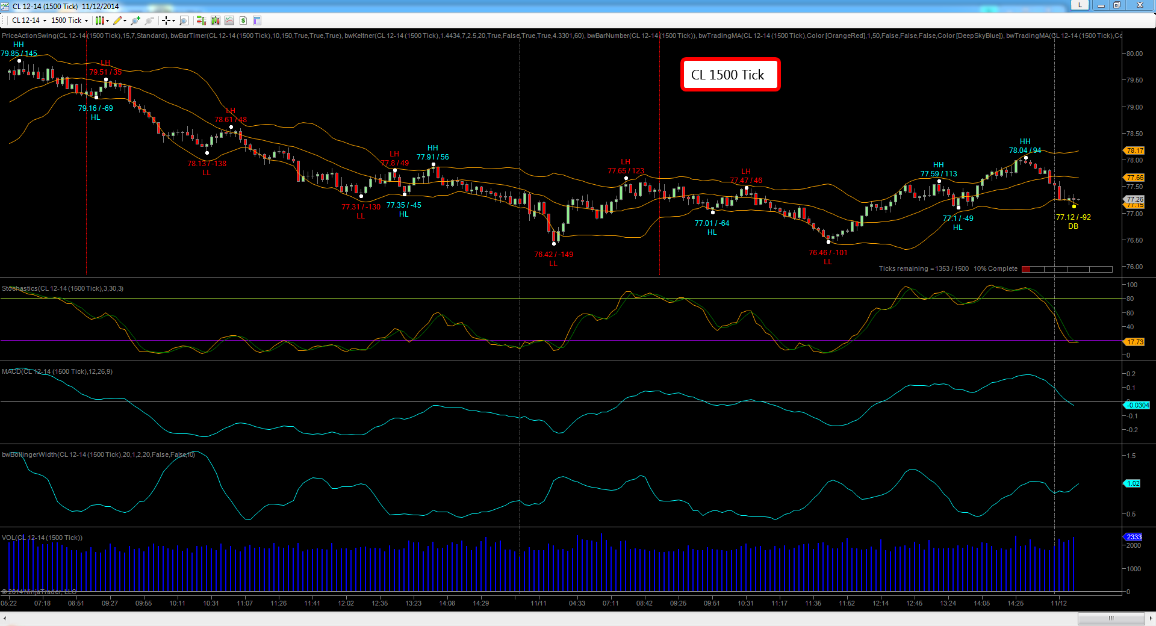1156x626 pixels.
Task: Click the '10% Complete' text
Action: (x=996, y=269)
